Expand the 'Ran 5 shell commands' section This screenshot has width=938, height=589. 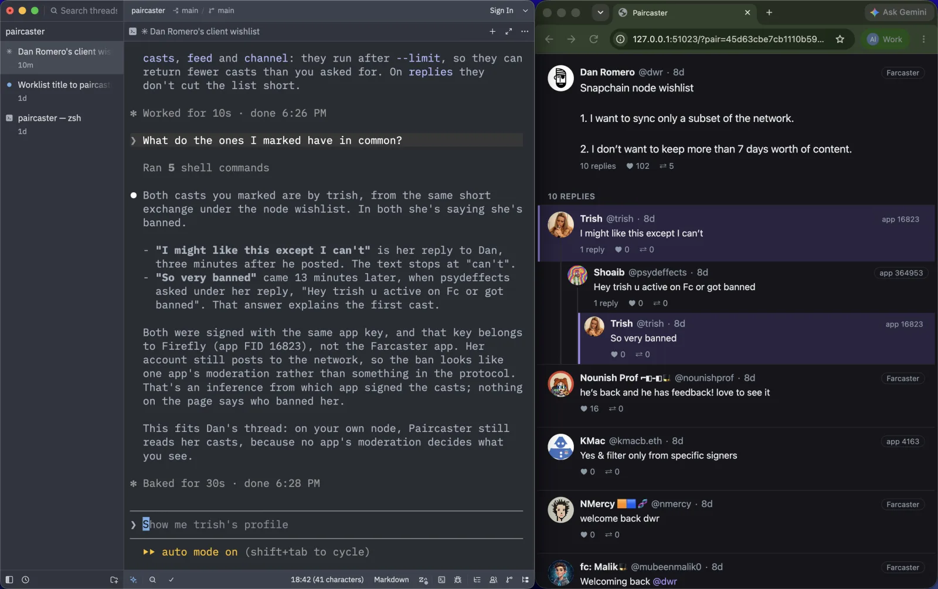(x=206, y=168)
